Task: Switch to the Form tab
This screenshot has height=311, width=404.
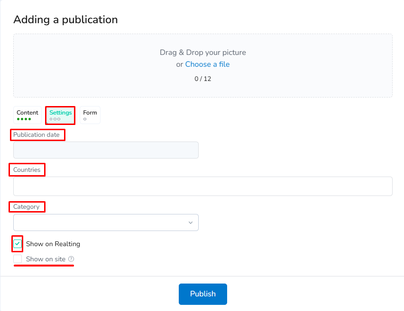Action: click(x=90, y=113)
